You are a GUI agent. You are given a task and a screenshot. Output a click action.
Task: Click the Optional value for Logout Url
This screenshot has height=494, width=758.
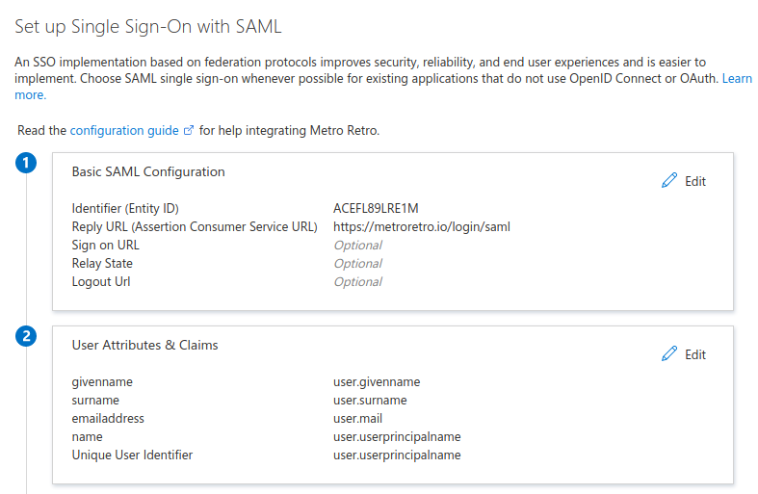click(357, 282)
